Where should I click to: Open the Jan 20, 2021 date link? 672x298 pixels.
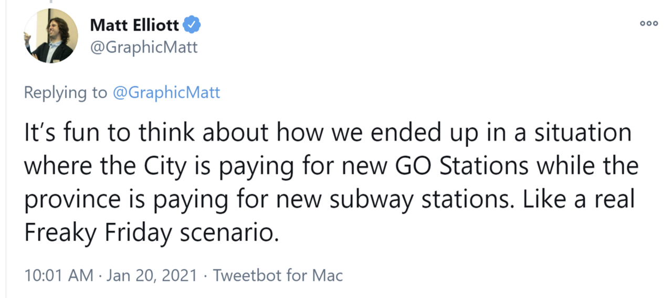(152, 275)
